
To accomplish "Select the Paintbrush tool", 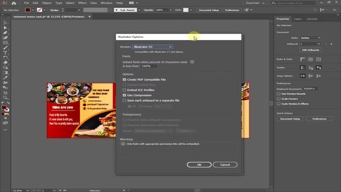I will [5, 47].
